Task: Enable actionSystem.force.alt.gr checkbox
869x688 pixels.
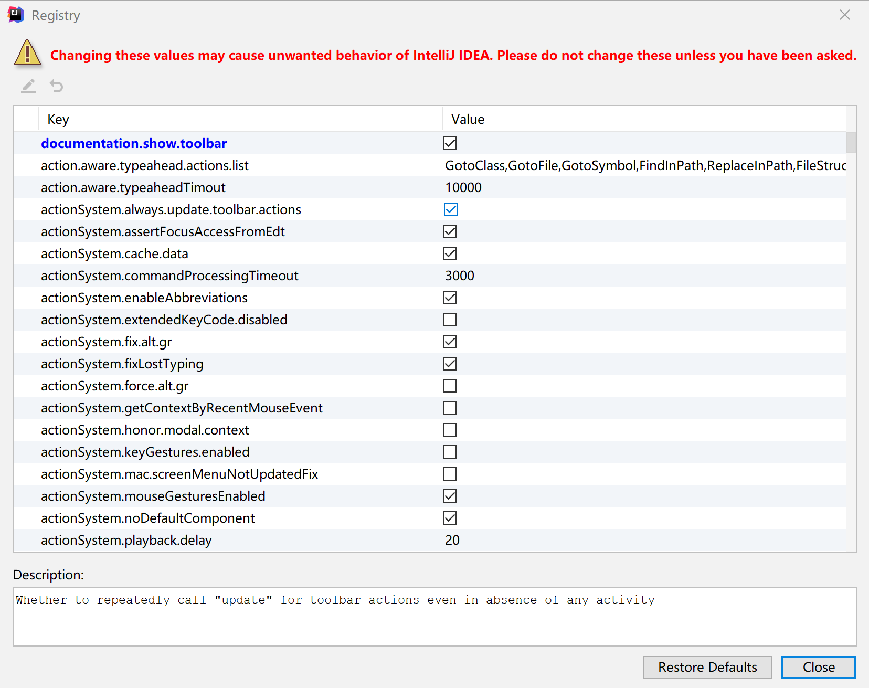Action: point(450,386)
